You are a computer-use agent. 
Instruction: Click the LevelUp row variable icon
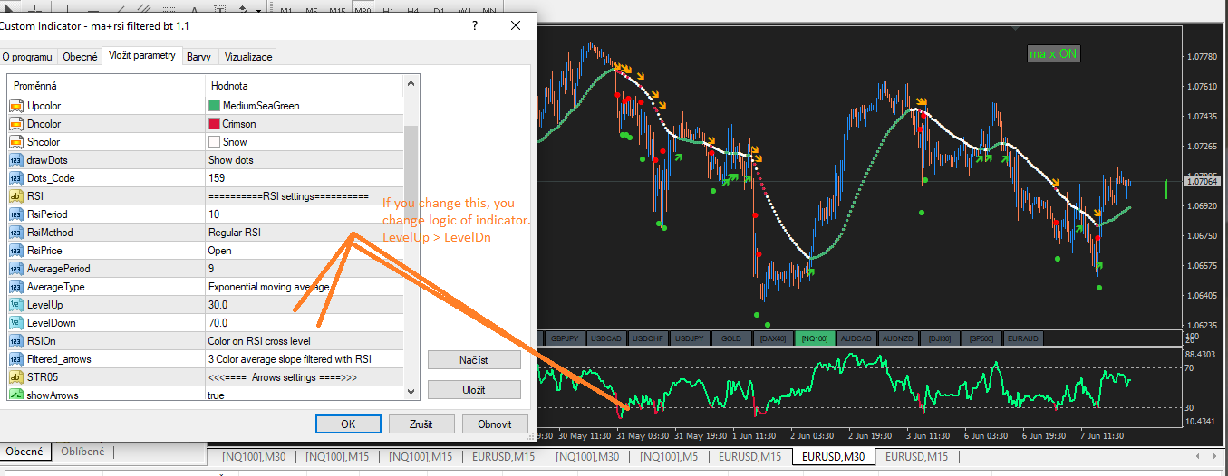(x=15, y=305)
